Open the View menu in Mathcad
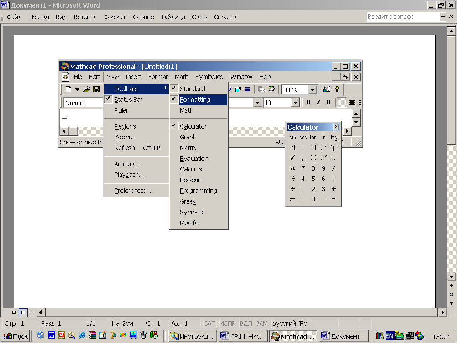 click(x=113, y=77)
